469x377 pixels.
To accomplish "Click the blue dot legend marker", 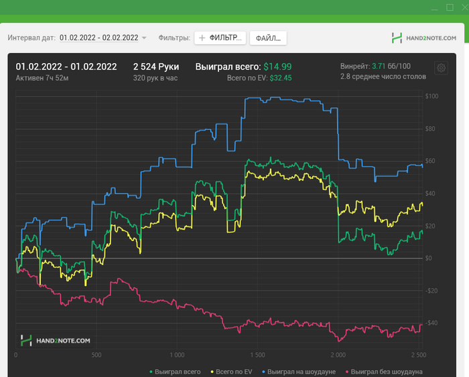I will click(264, 372).
